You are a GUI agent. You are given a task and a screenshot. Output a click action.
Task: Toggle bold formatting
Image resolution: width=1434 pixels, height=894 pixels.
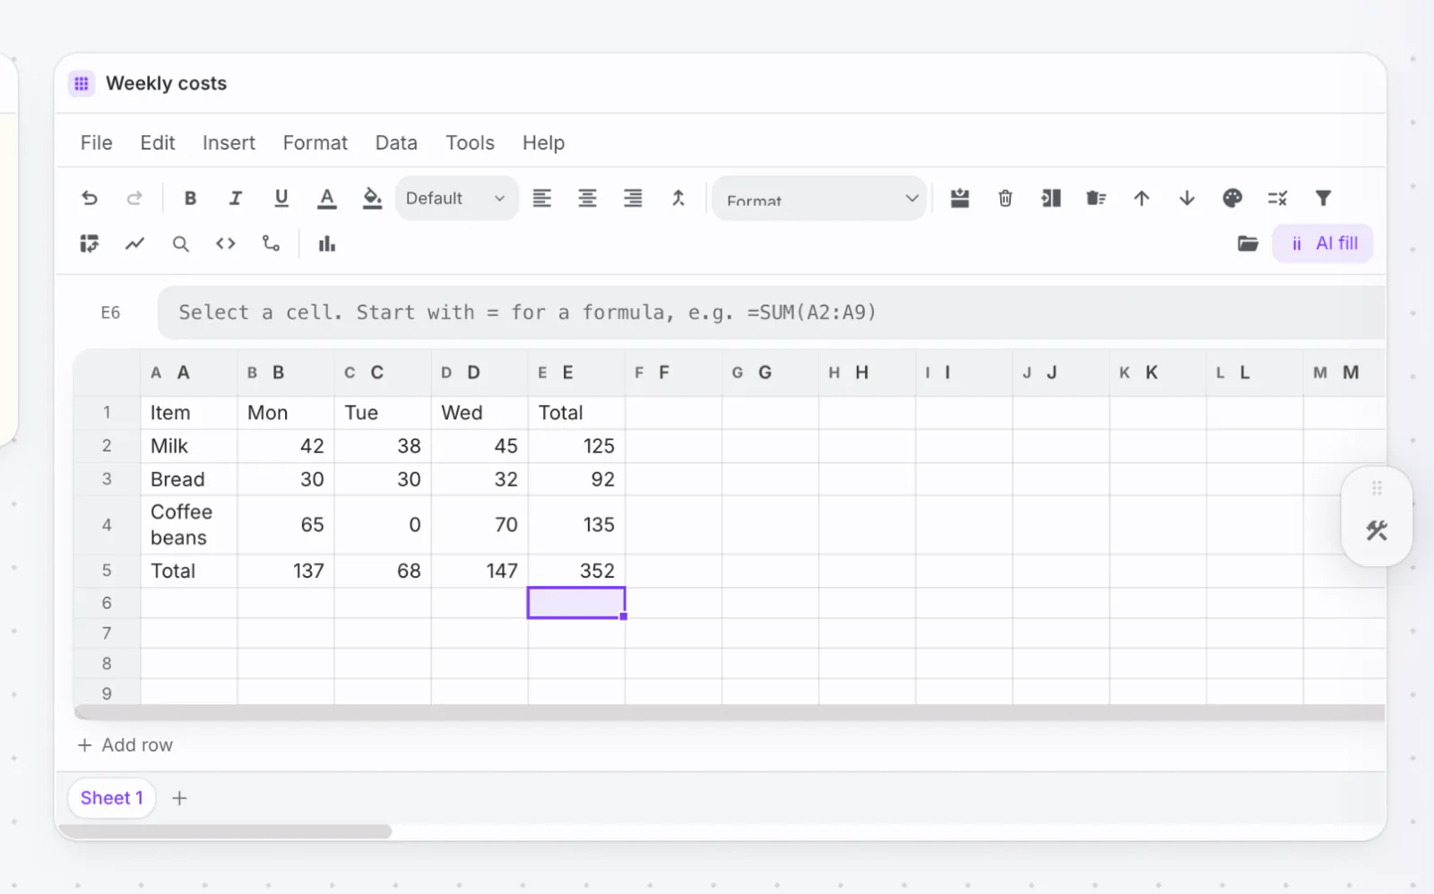pyautogui.click(x=190, y=198)
